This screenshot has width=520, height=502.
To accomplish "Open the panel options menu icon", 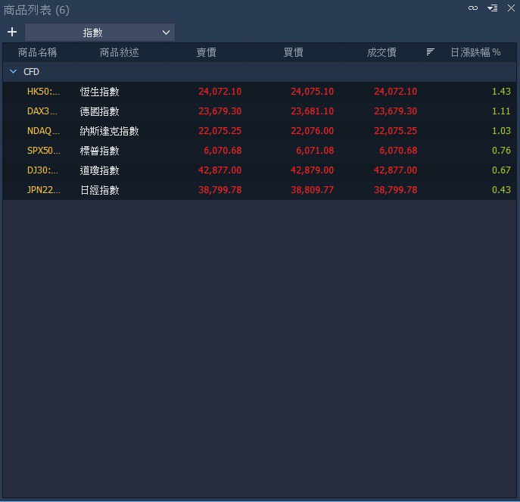I will pos(492,8).
